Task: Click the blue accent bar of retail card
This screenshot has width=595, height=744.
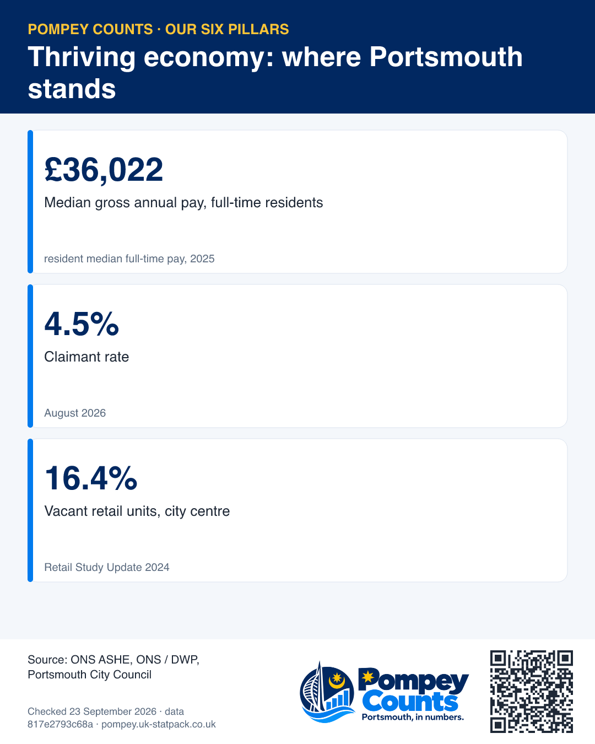Action: (x=30, y=510)
